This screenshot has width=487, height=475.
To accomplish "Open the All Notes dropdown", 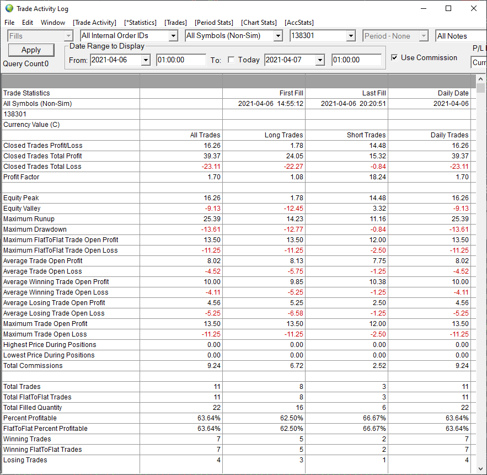I will 461,36.
